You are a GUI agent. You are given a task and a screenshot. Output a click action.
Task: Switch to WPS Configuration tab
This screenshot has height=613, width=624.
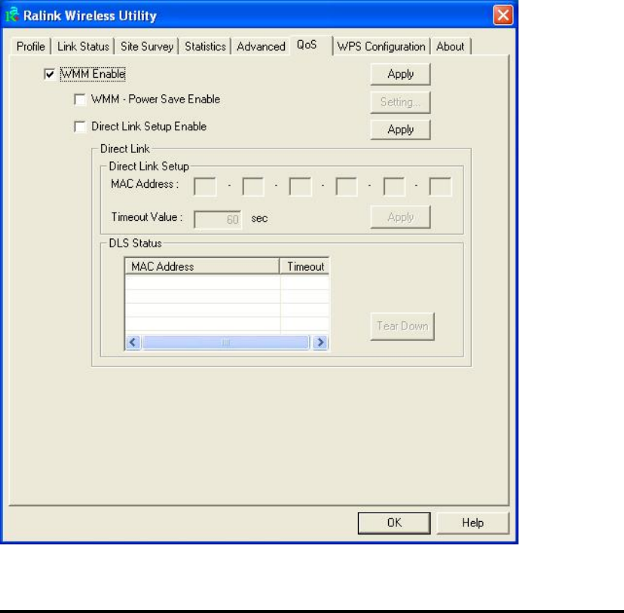click(381, 47)
